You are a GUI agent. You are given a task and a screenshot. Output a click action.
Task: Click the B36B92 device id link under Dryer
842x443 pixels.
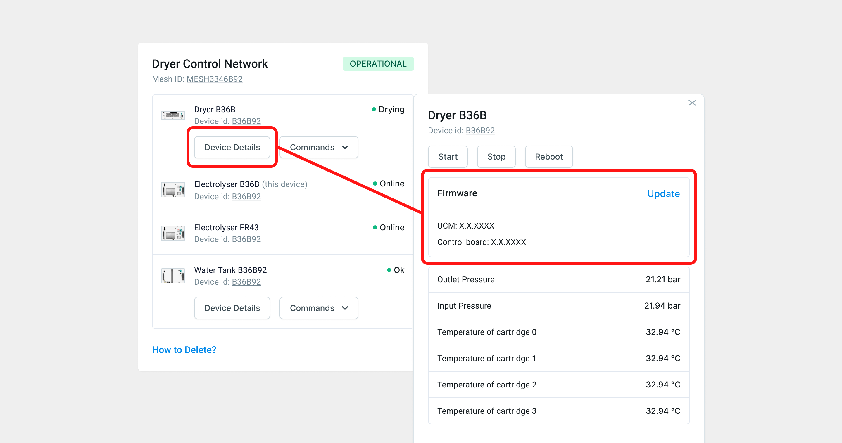pos(246,121)
